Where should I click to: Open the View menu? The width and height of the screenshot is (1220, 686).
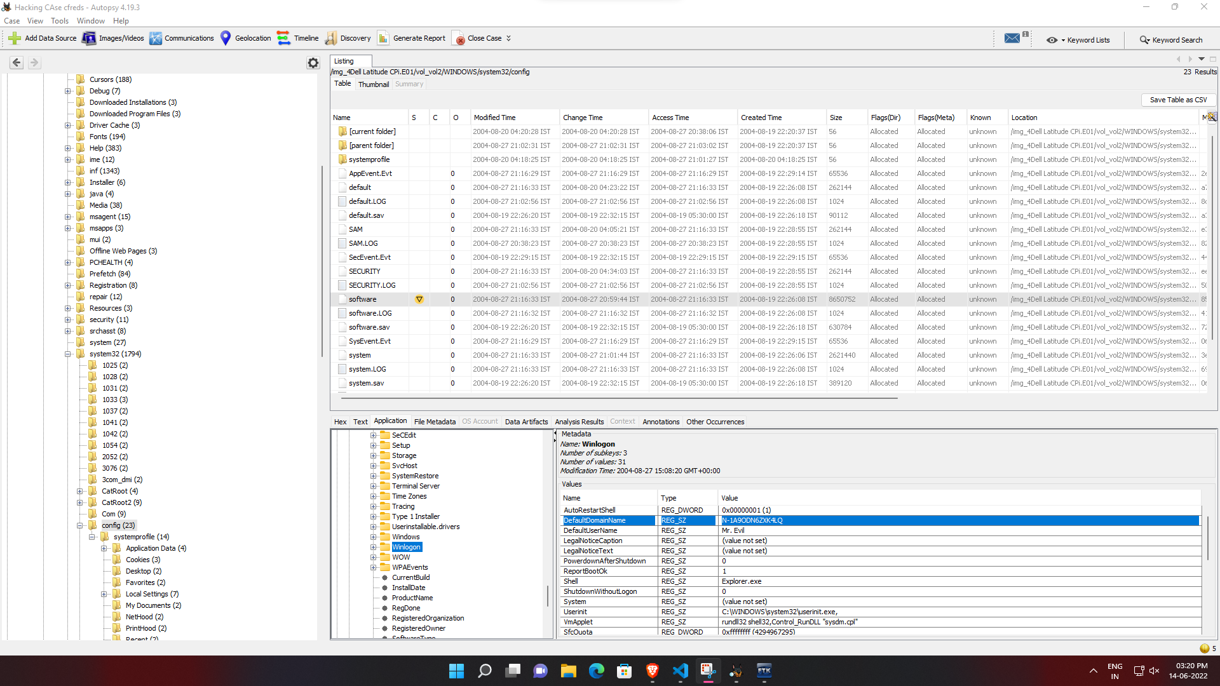click(35, 21)
